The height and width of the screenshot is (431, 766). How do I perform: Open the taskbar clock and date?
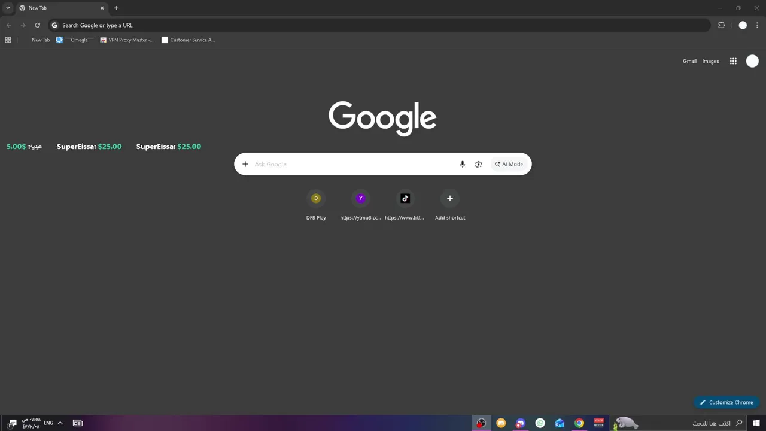point(31,423)
